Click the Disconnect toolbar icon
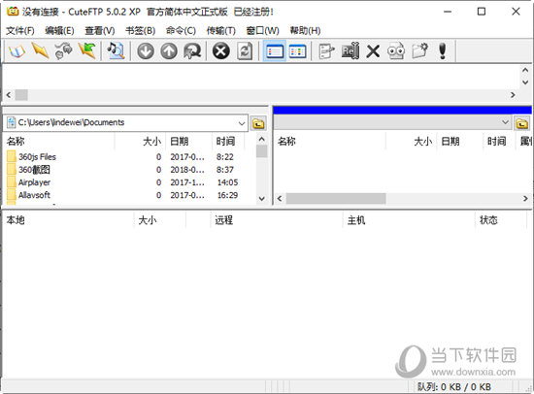Viewport: 534px width, 394px height. tap(63, 51)
